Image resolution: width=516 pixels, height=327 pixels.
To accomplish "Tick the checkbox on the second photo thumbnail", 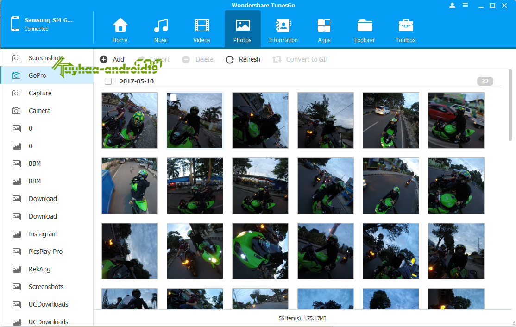I will (x=173, y=97).
